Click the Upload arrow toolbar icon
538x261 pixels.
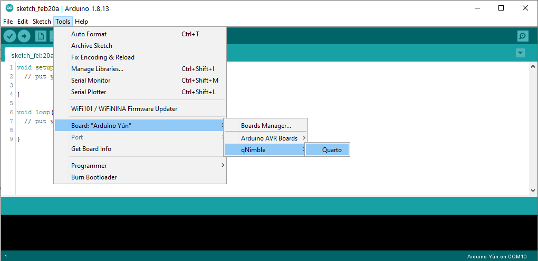(x=24, y=36)
